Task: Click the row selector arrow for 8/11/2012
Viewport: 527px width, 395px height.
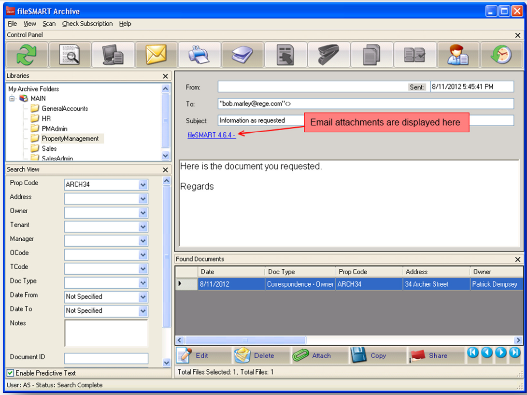Action: point(186,284)
